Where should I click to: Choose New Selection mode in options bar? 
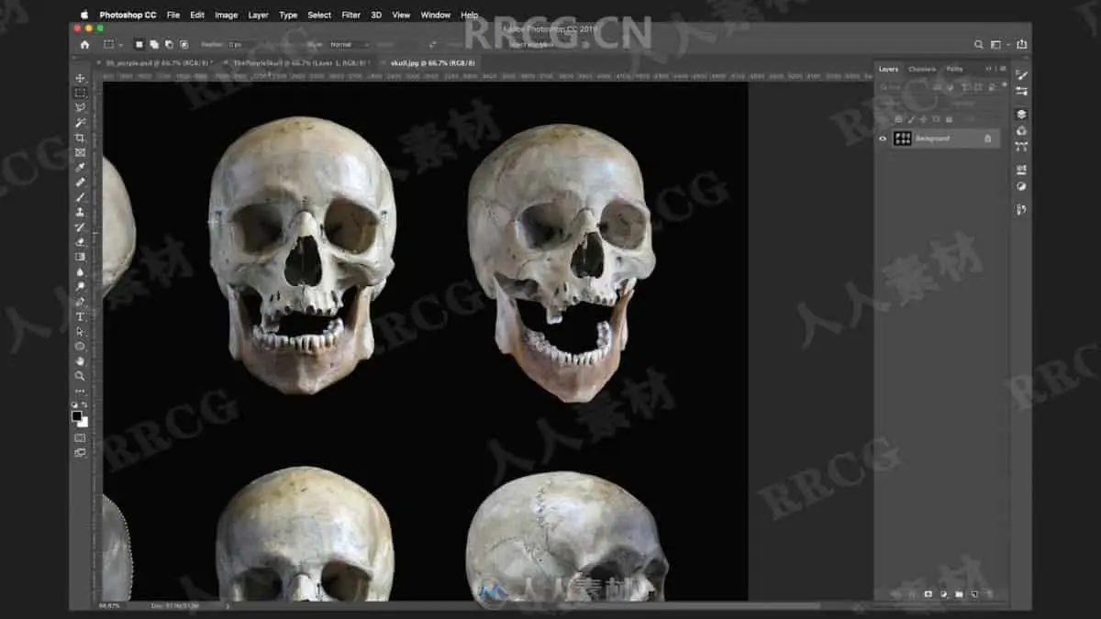tap(139, 44)
